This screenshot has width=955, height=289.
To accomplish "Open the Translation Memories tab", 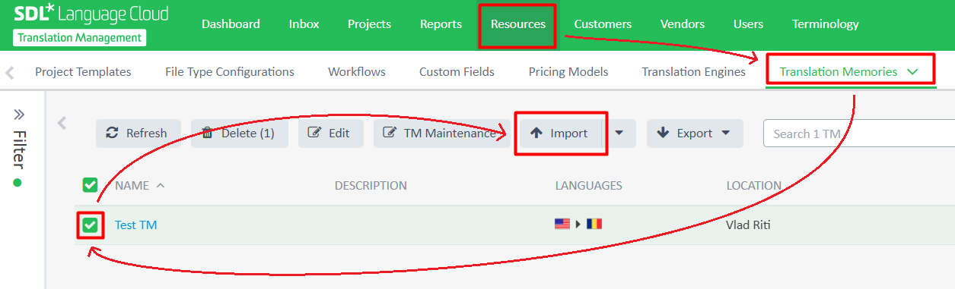I will tap(839, 72).
